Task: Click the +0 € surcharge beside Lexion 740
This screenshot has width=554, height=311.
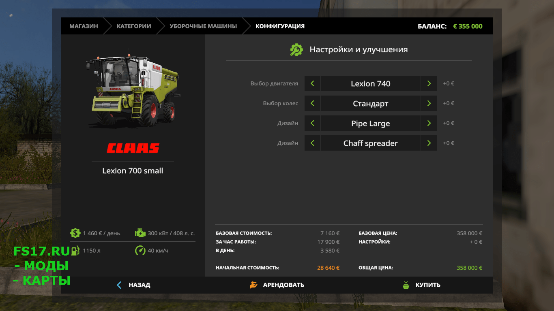Action: pyautogui.click(x=449, y=83)
